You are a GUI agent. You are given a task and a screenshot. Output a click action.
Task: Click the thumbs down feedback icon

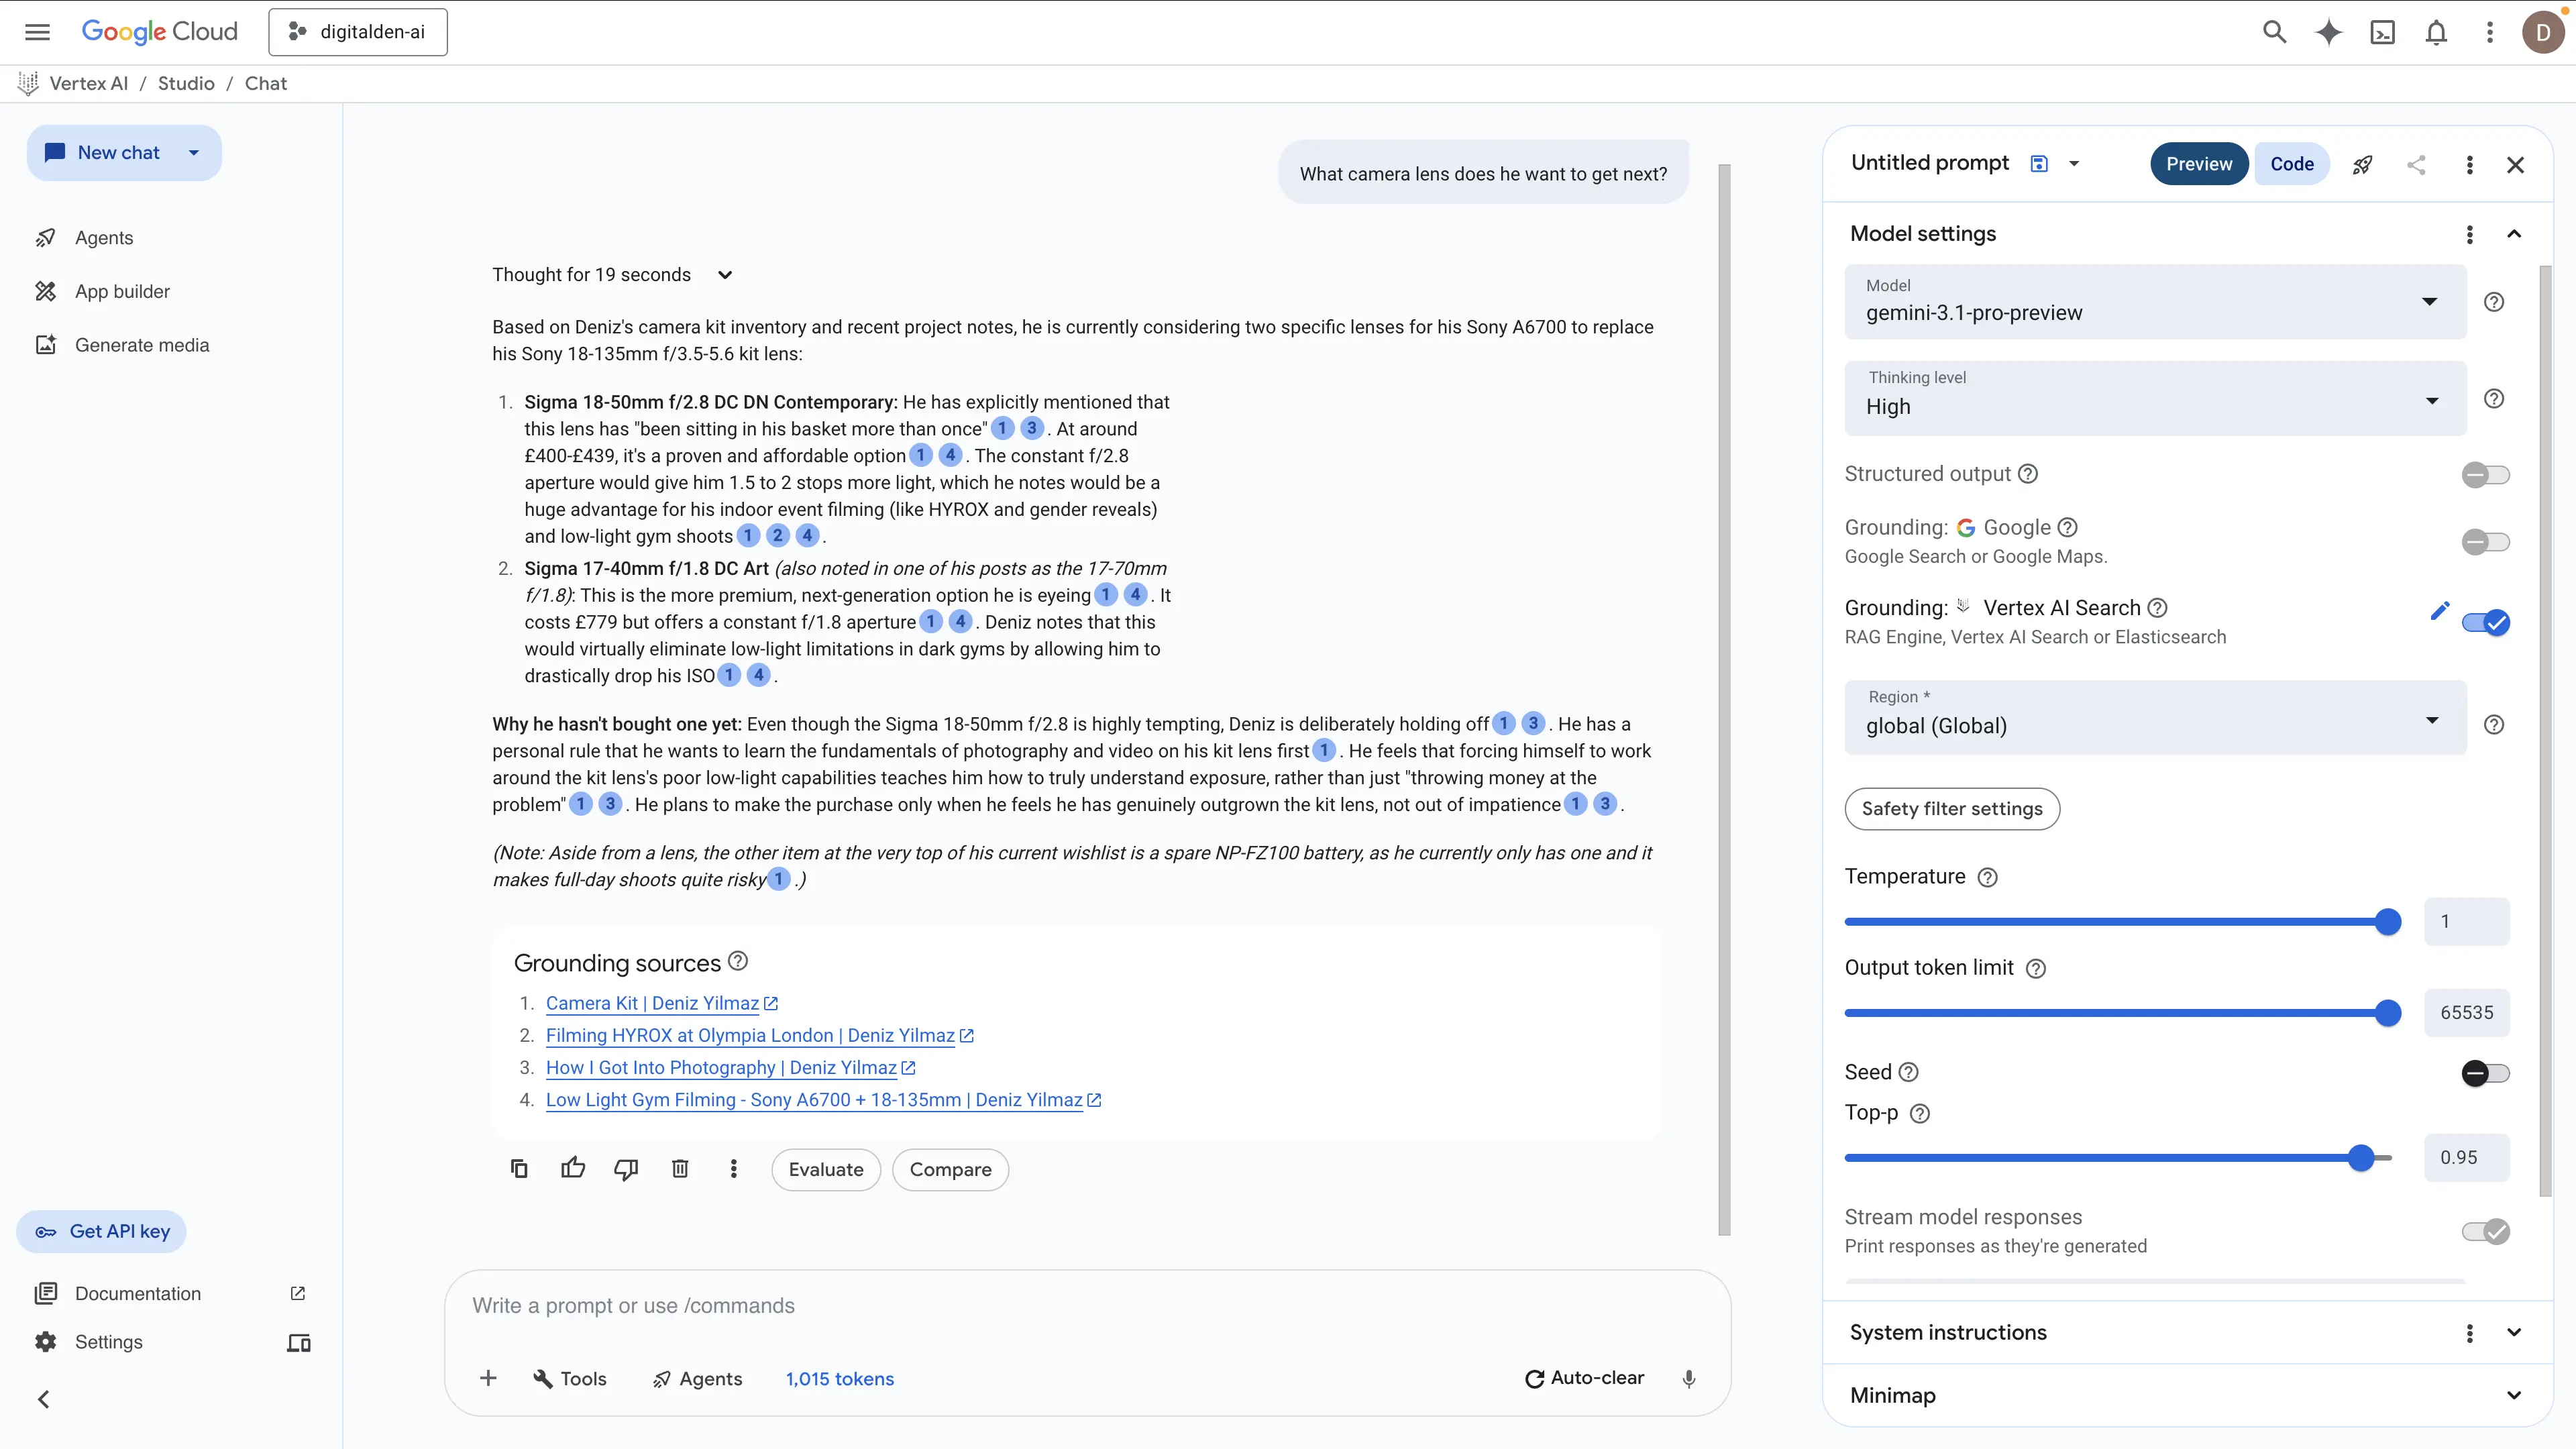click(x=626, y=1169)
